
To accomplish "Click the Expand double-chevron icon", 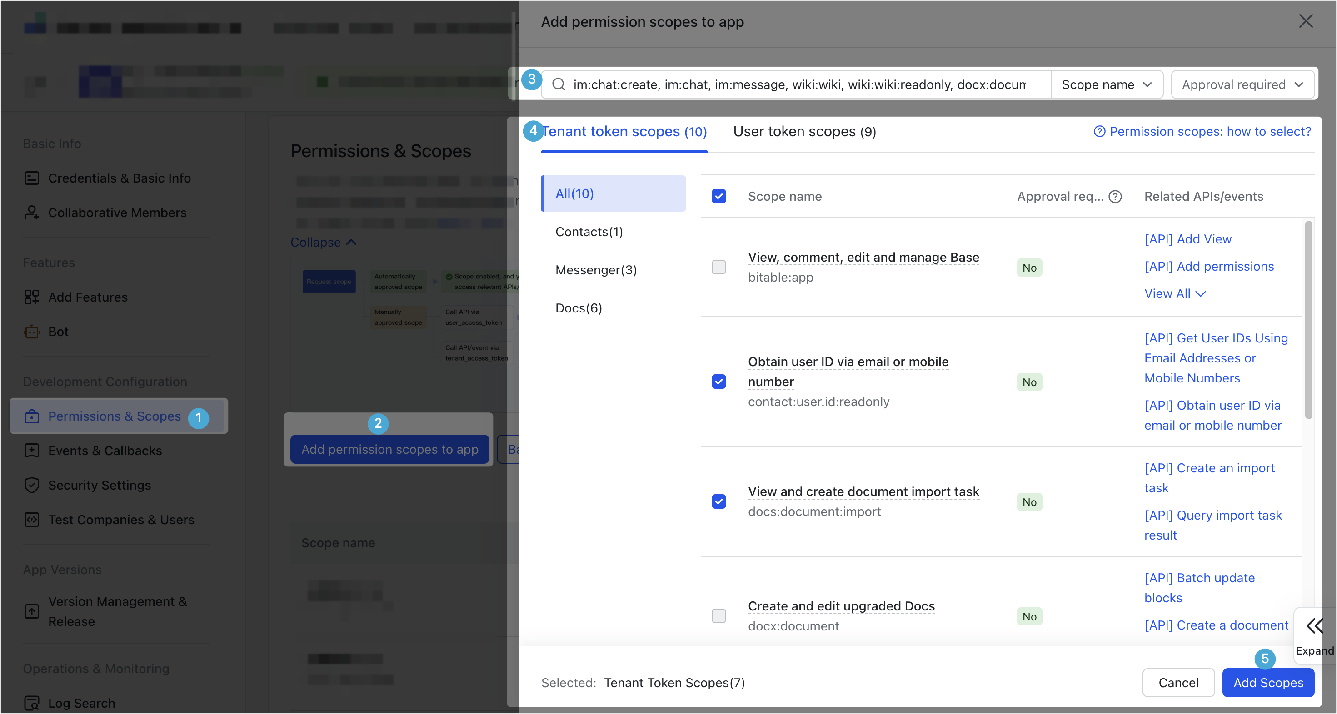I will point(1315,626).
